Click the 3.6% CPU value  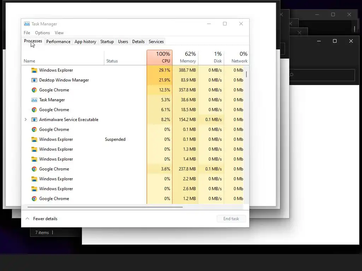coord(165,169)
